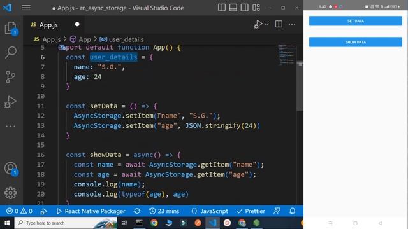408x229 pixels.
Task: Tap the phone back navigation icon
Action: 381,223
